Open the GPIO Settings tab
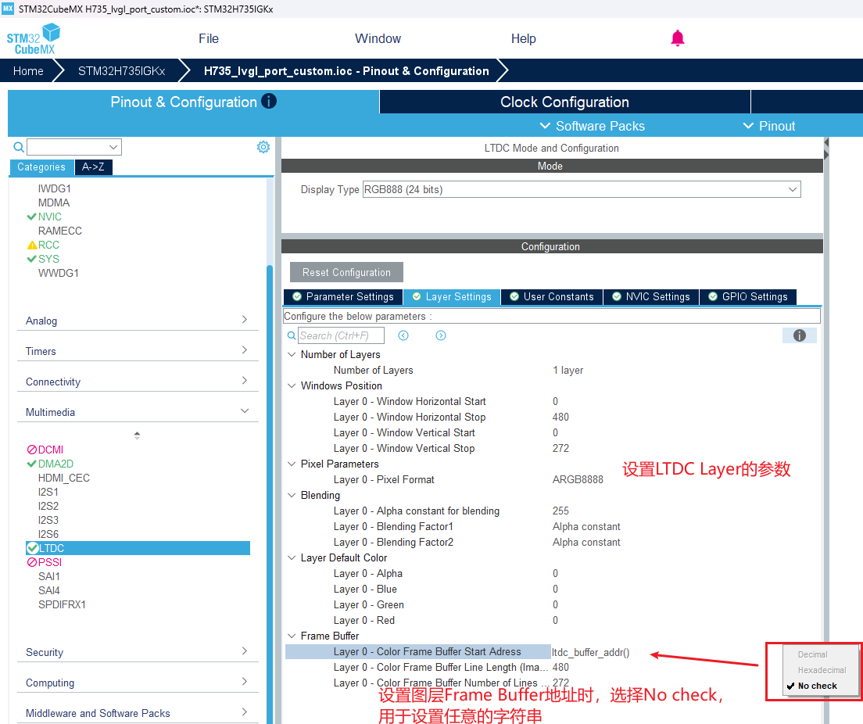This screenshot has width=863, height=724. pyautogui.click(x=748, y=297)
